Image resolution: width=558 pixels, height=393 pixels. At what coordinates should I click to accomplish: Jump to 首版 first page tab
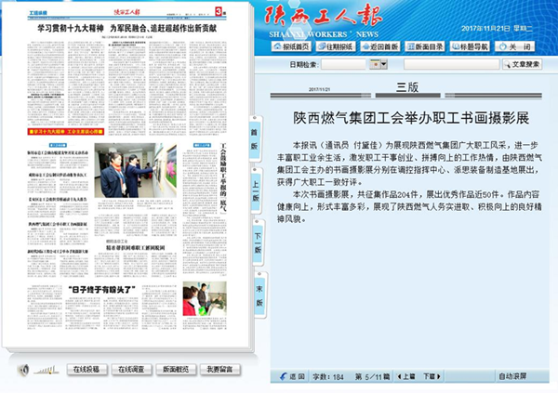click(255, 139)
